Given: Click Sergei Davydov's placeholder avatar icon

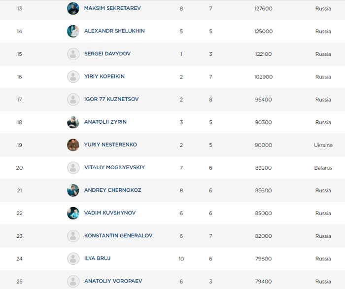Looking at the screenshot, I should tap(73, 54).
